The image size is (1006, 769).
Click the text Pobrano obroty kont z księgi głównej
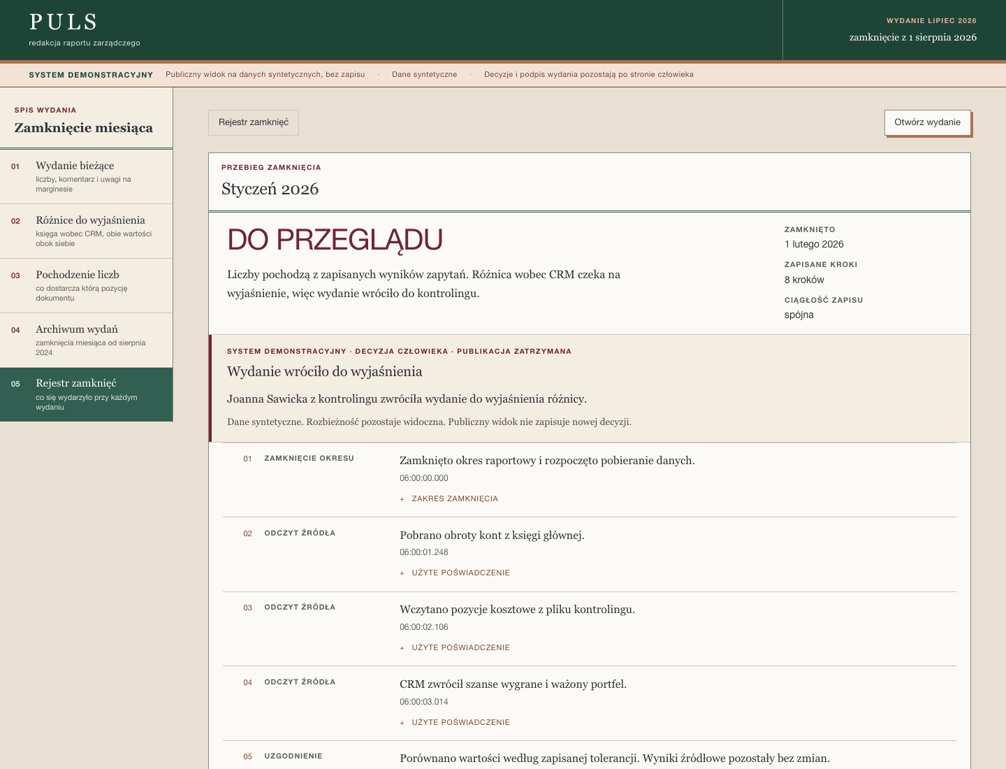coord(493,536)
